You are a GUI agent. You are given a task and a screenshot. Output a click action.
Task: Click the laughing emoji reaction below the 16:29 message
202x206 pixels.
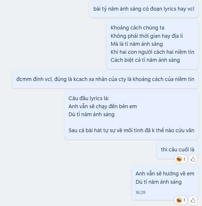pyautogui.click(x=179, y=200)
